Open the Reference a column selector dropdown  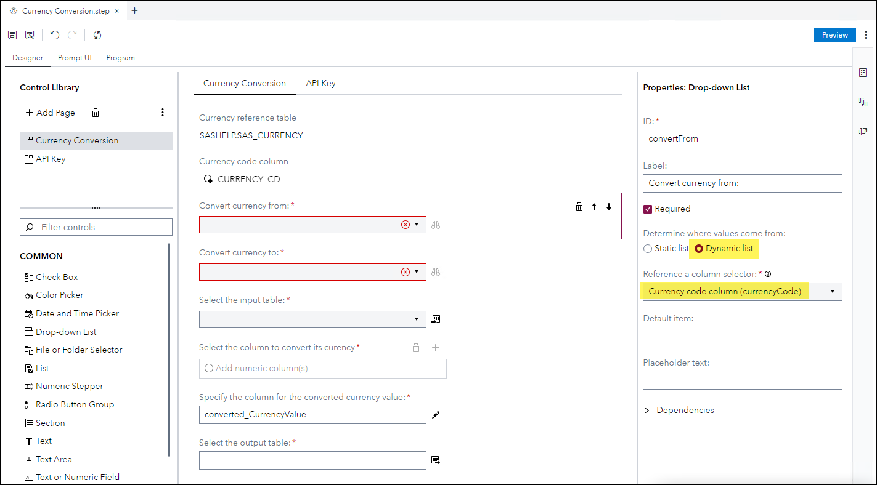click(x=742, y=292)
